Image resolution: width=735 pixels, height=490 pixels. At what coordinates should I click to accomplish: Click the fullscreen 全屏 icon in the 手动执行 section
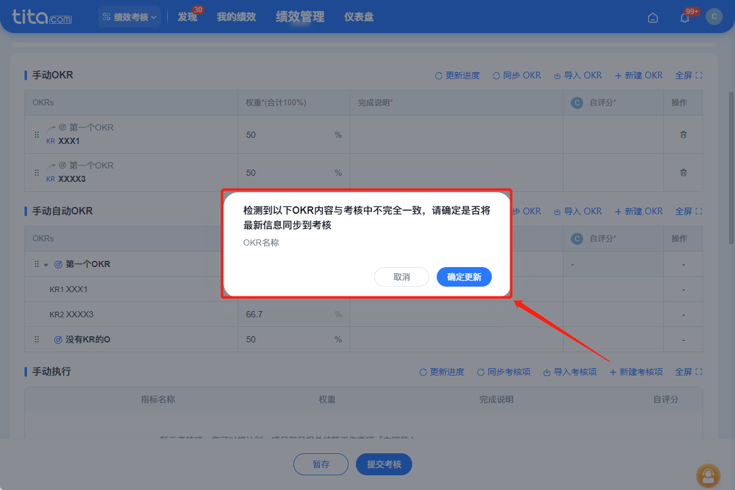point(688,371)
